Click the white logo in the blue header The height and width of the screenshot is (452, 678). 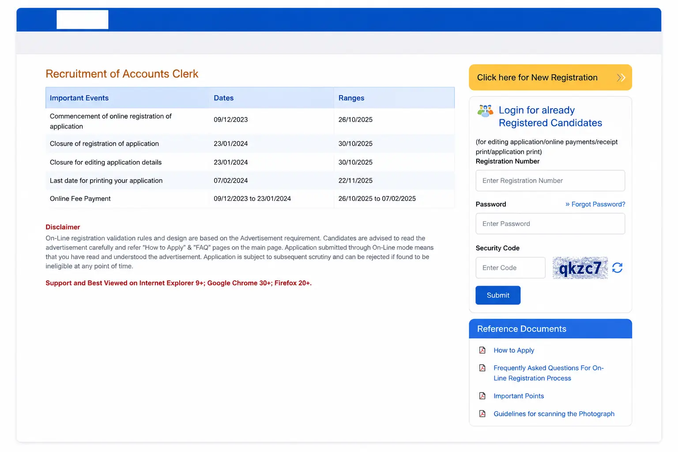83,19
